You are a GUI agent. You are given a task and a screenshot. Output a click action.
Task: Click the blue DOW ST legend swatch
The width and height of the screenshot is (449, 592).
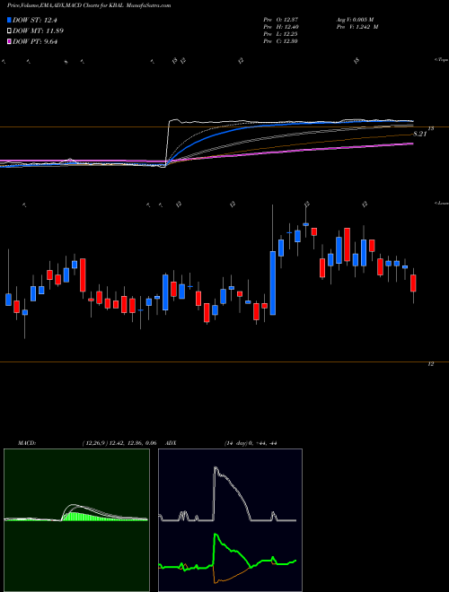(x=10, y=21)
